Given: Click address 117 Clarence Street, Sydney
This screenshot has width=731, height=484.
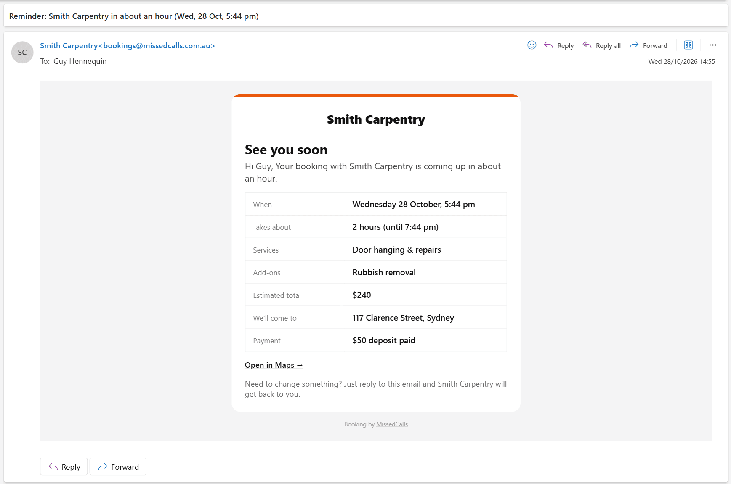Looking at the screenshot, I should click(x=403, y=318).
